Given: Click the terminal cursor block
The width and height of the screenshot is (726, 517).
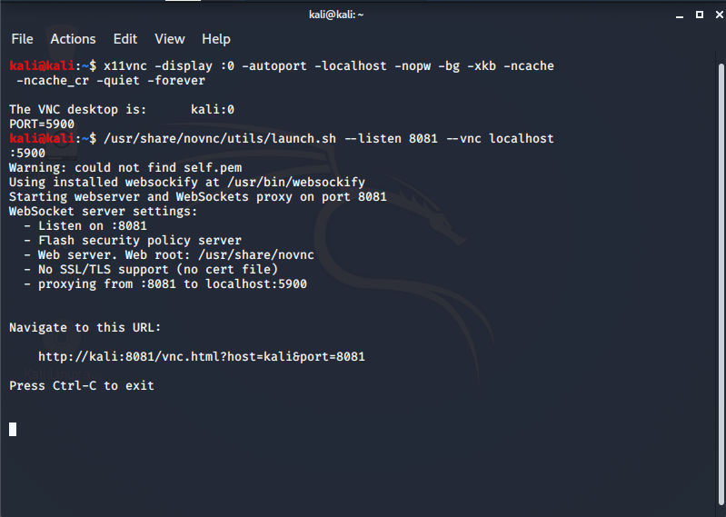Looking at the screenshot, I should (13, 429).
